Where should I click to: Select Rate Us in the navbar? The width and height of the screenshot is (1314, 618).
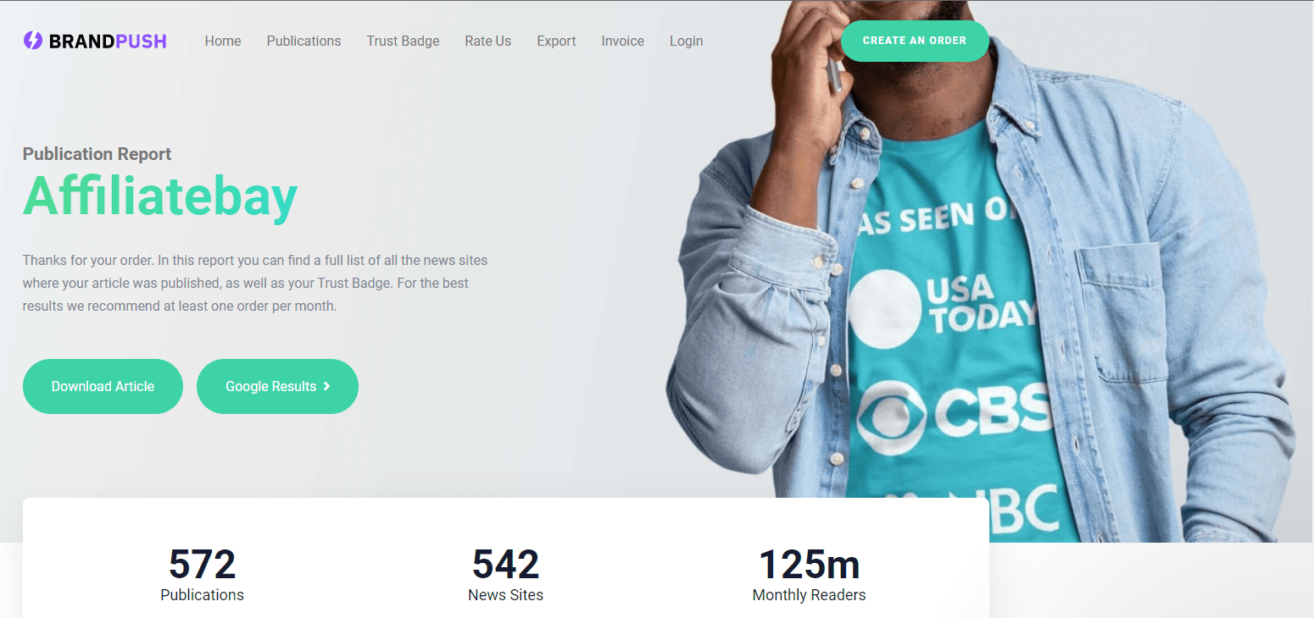[488, 41]
